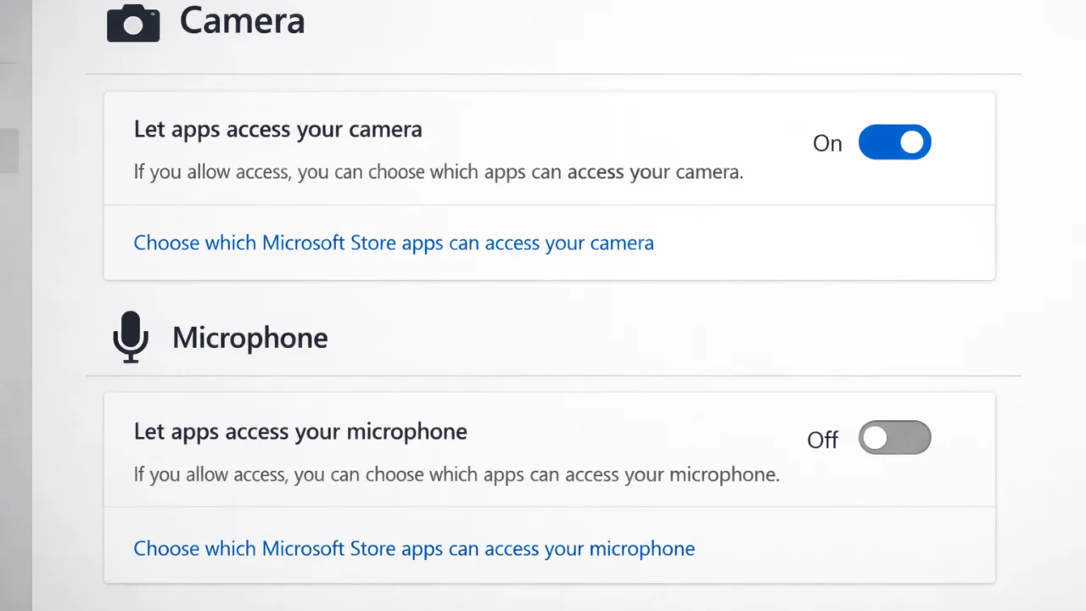
Task: Click the camera access description text
Action: 438,172
